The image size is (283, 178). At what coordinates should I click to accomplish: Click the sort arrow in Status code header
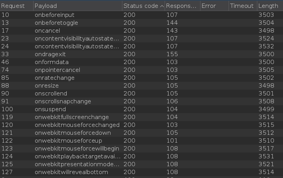click(x=162, y=6)
